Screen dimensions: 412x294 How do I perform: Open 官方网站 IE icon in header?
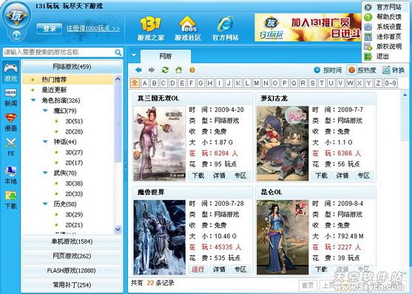click(x=225, y=29)
